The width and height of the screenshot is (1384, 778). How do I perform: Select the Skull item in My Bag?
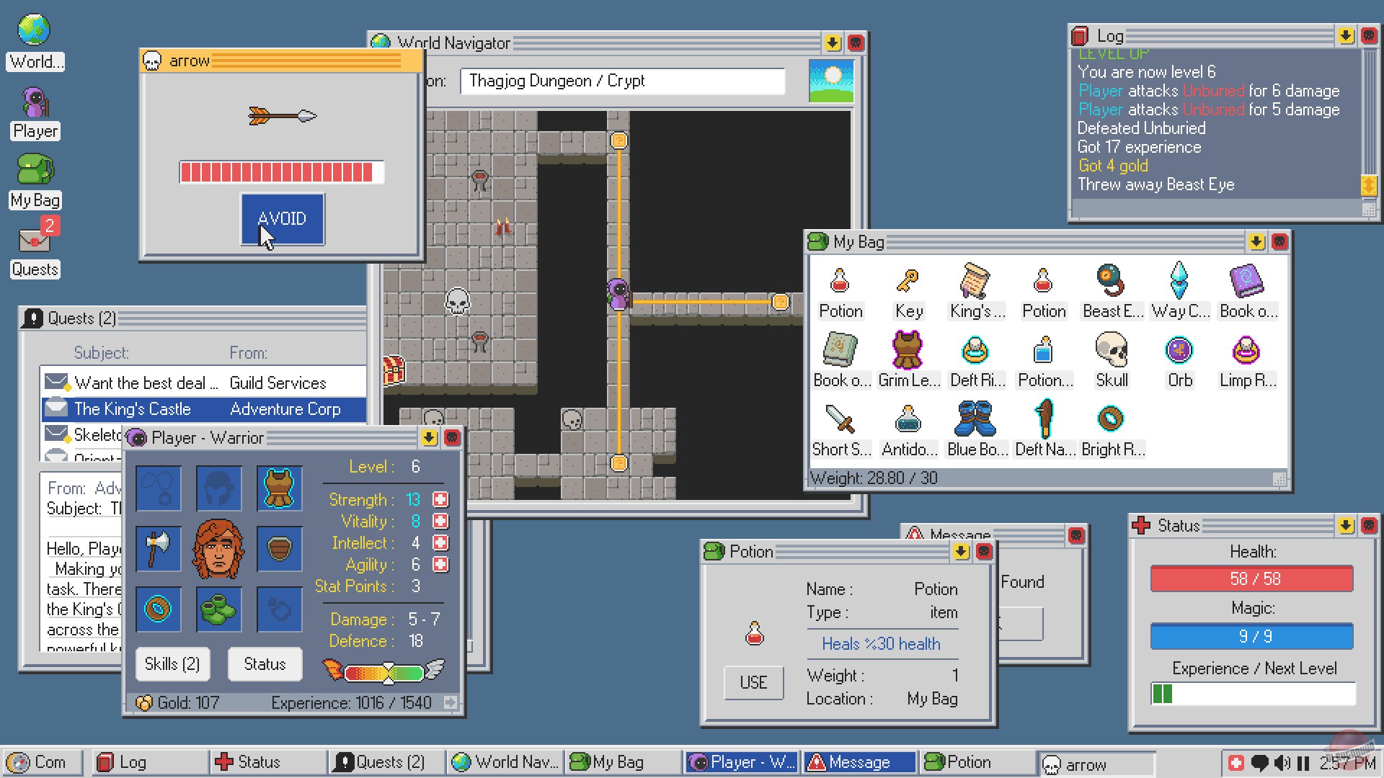point(1112,352)
